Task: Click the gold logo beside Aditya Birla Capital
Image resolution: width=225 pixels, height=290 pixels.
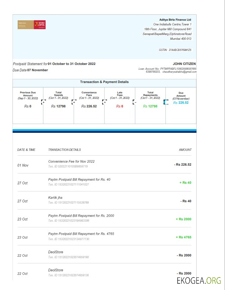Action: point(25,25)
